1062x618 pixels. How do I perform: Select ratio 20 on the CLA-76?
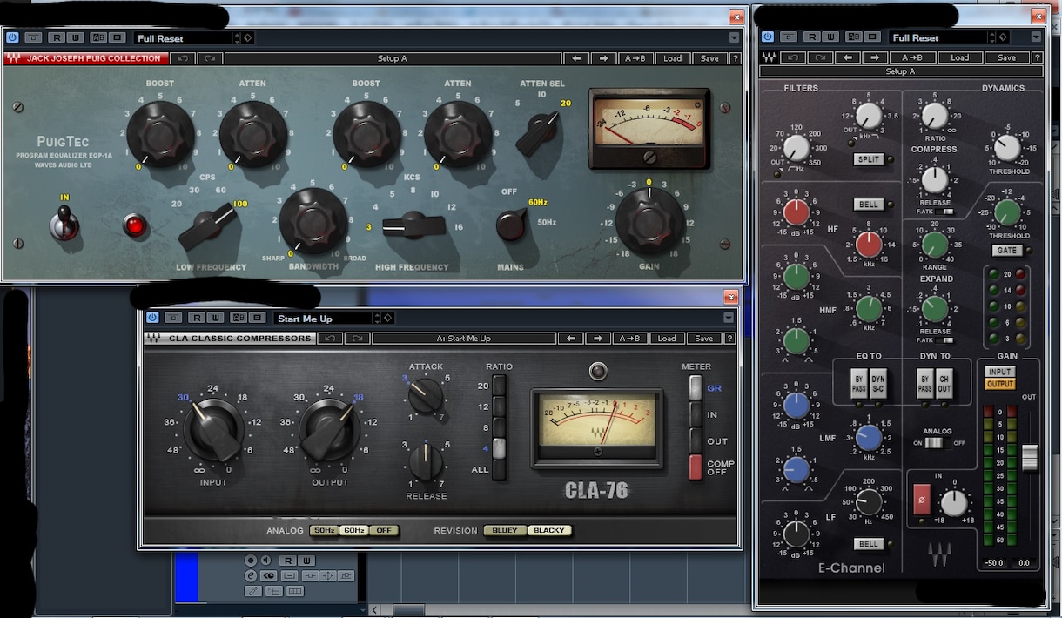[x=499, y=386]
